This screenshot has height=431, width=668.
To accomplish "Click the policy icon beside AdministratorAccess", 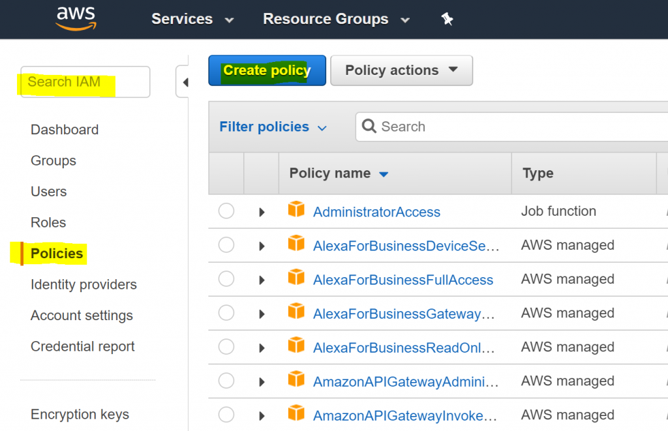I will [x=296, y=209].
